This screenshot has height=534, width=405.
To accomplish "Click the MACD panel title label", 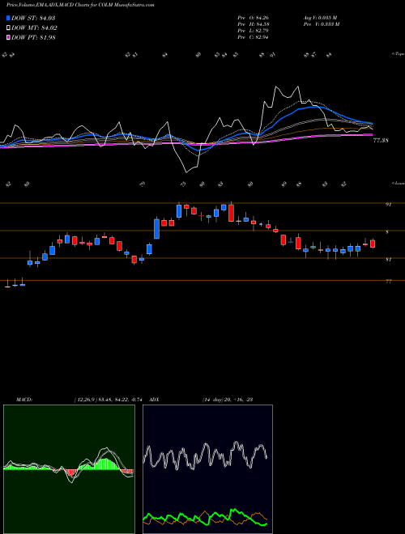I will tap(24, 400).
